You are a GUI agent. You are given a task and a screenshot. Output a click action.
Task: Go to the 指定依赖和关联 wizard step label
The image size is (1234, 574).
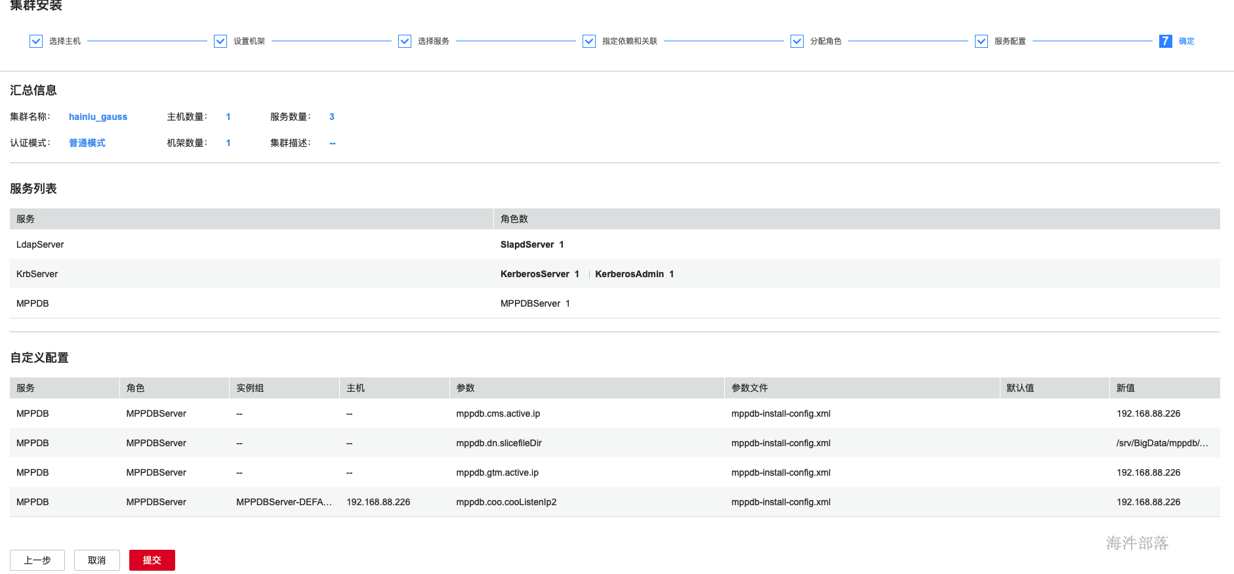[x=630, y=41]
